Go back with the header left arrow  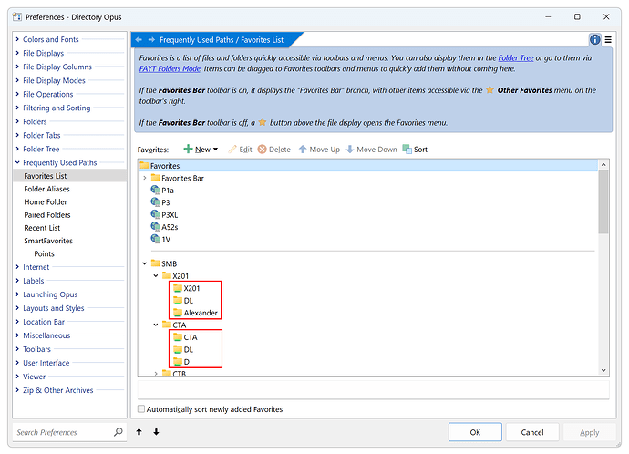(x=139, y=40)
